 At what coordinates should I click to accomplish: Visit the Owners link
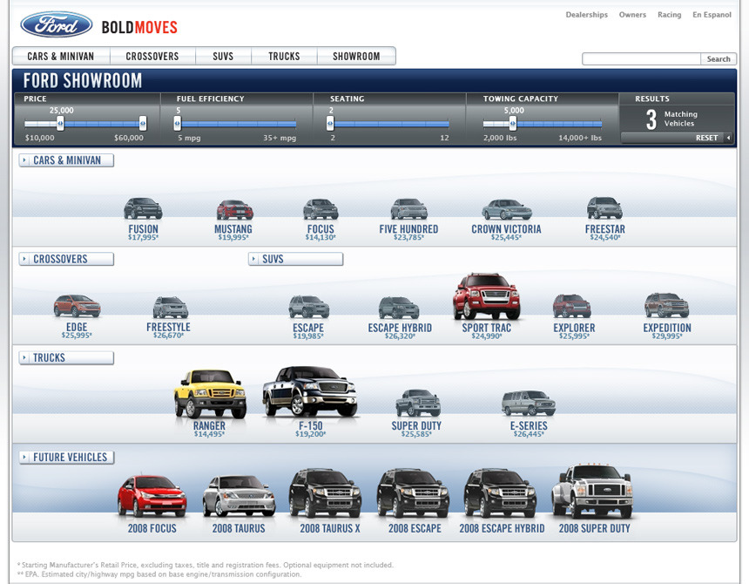point(632,15)
